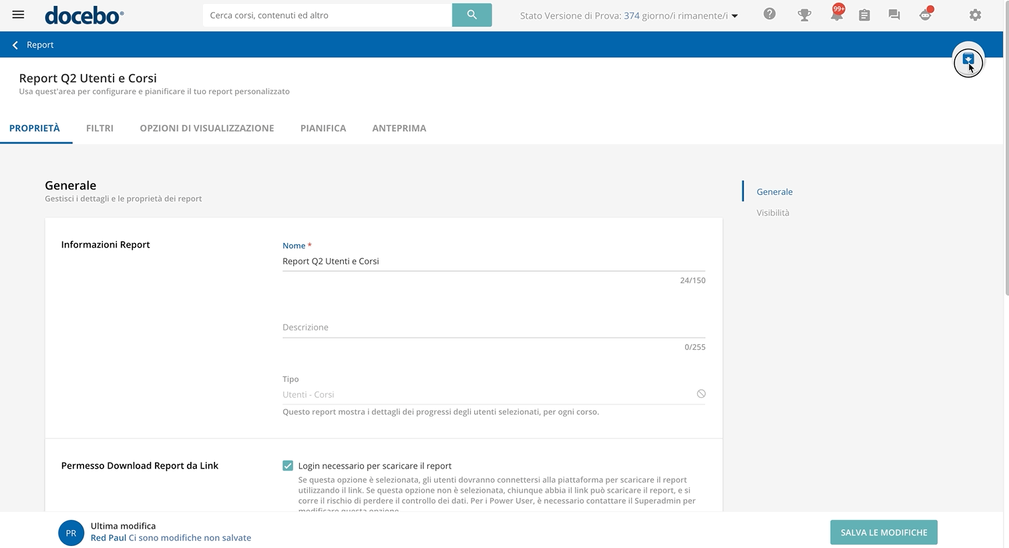The height and width of the screenshot is (548, 1009).
Task: Open the notifications bell
Action: 836,15
